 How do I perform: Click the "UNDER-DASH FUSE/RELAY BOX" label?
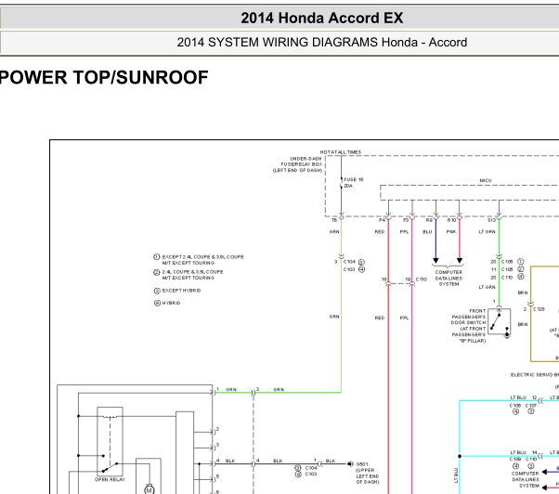301,162
